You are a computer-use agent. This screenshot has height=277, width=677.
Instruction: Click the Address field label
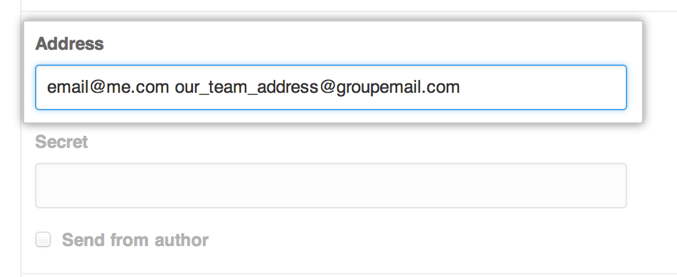[69, 44]
